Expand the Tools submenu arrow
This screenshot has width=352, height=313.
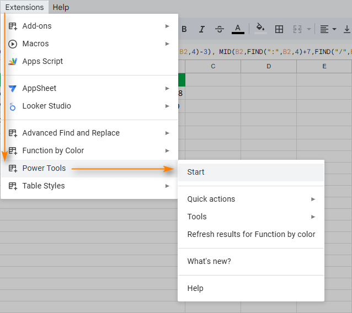pyautogui.click(x=313, y=217)
